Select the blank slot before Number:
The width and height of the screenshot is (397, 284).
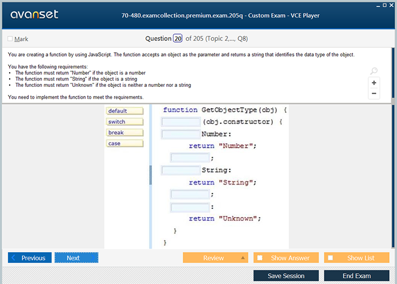181,134
